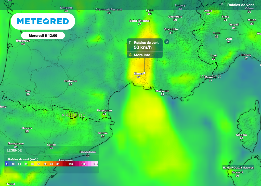This screenshot has width=261, height=186.
Task: Open the More info link
Action: (x=142, y=55)
